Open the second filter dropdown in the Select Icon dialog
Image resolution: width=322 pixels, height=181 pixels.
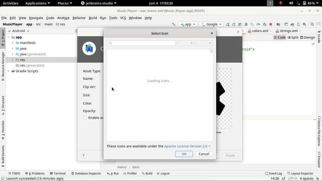point(204,43)
